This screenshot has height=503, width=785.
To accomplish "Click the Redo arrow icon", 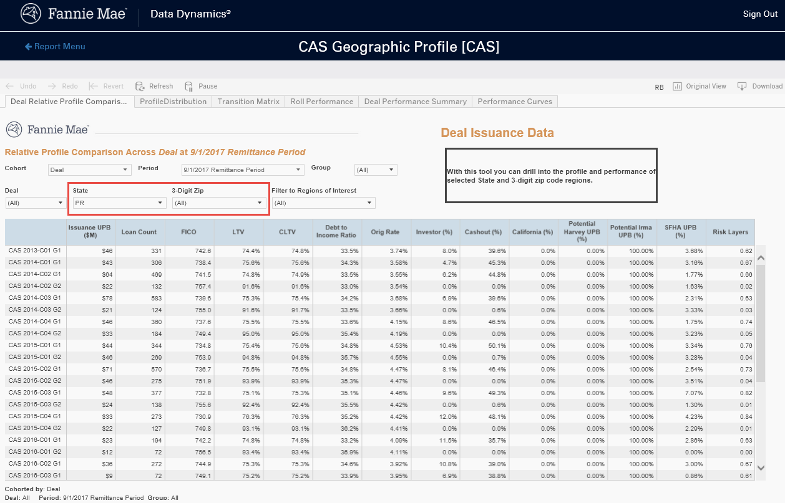I will point(52,86).
